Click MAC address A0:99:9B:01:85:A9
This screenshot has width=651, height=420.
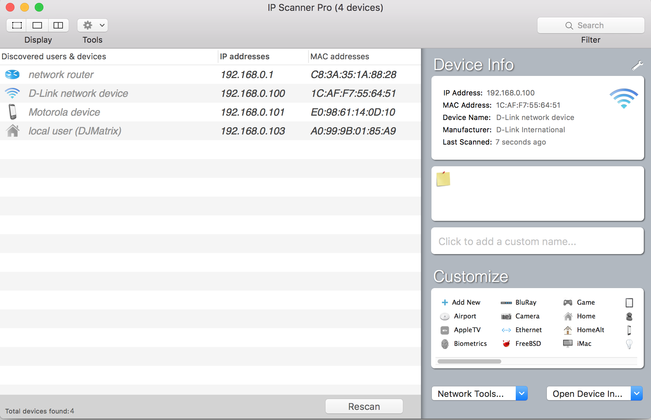[x=353, y=131]
